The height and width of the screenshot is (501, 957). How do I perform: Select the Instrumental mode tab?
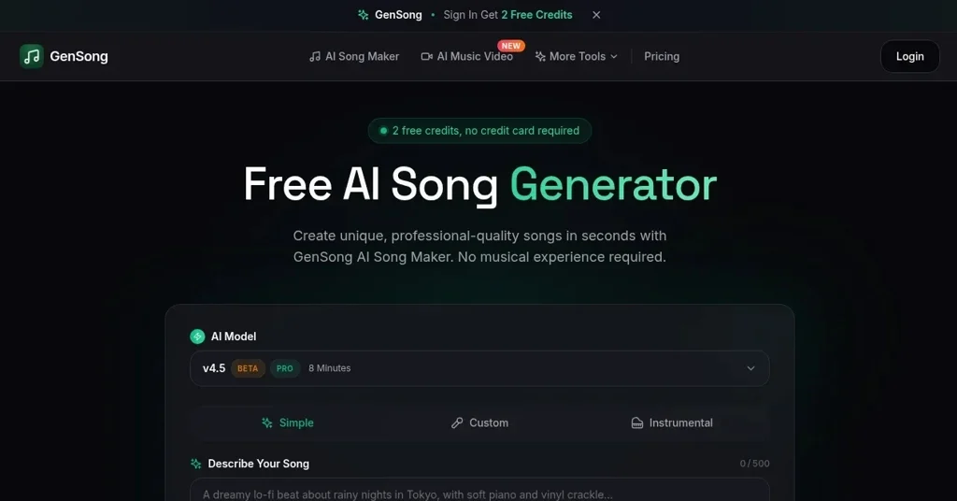pos(671,422)
